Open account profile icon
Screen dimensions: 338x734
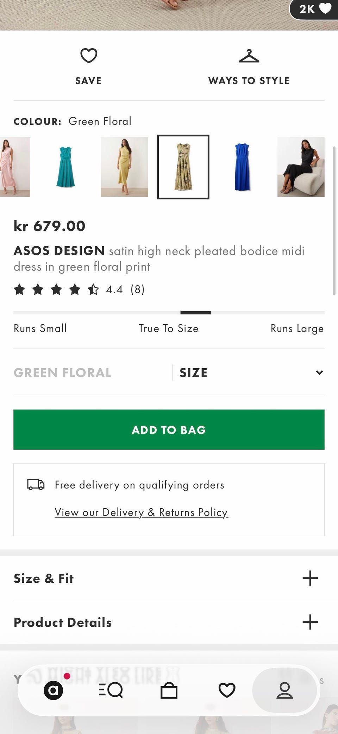[x=284, y=690]
